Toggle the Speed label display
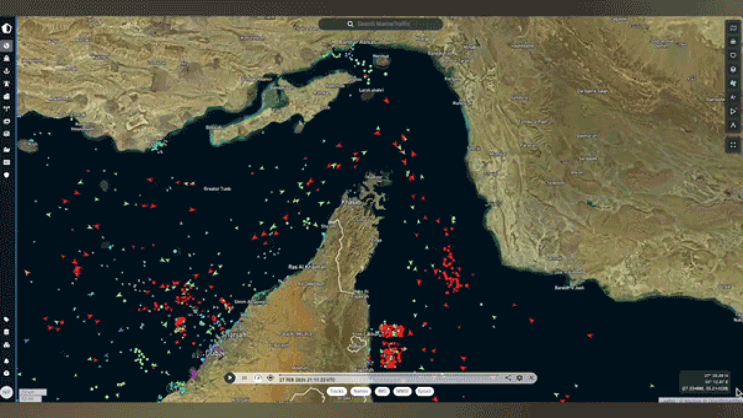The image size is (743, 418). coord(424,391)
